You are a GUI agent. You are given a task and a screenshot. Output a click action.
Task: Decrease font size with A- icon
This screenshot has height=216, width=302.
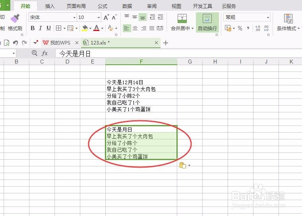coord(114,17)
